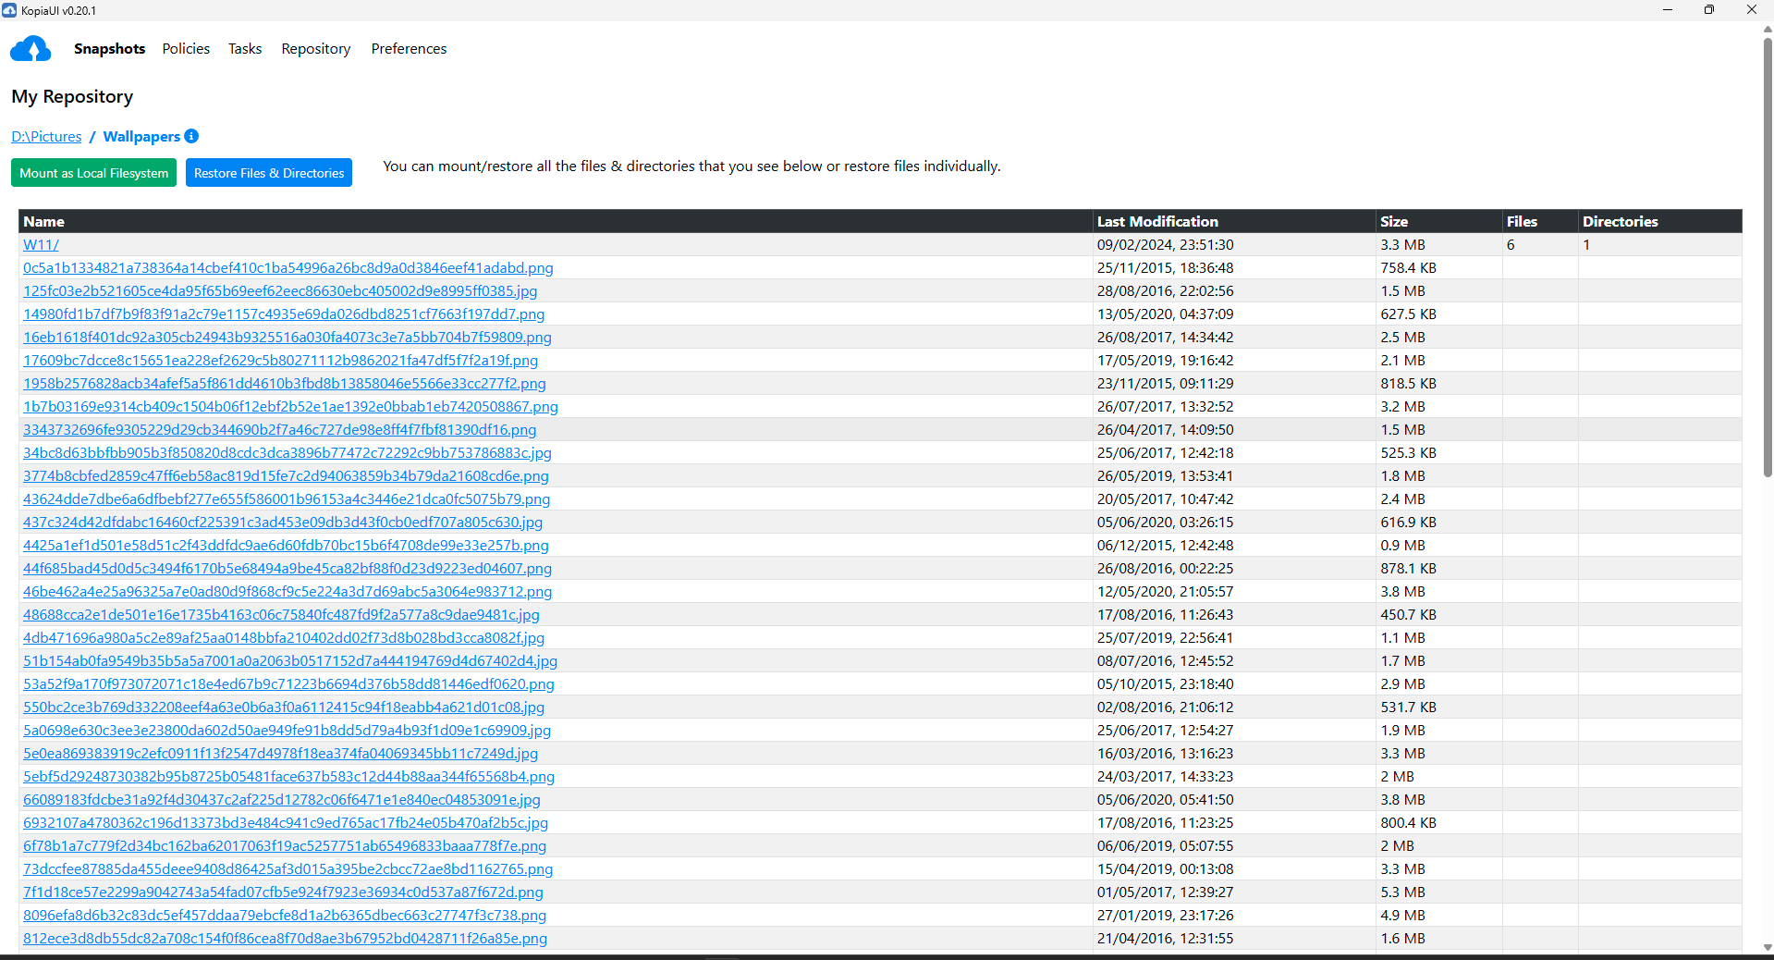Open file 43624dde7dbe6a6d...75b79.png
1774x960 pixels.
pos(287,499)
